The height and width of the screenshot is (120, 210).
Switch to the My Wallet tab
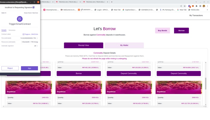(x=124, y=45)
